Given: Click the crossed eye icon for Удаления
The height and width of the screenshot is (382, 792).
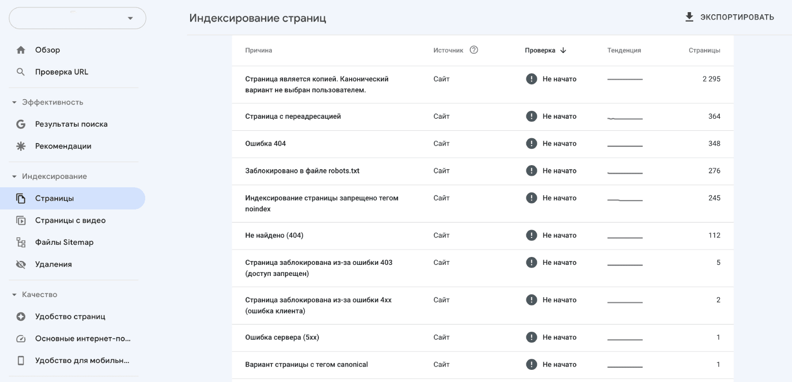Looking at the screenshot, I should 21,264.
